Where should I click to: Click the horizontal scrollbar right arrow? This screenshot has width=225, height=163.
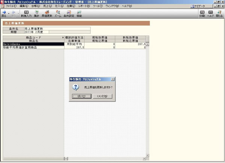point(144,159)
